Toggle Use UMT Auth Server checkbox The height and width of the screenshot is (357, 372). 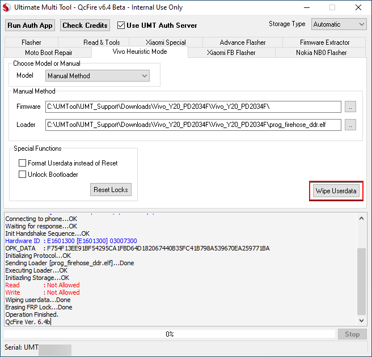(x=121, y=25)
